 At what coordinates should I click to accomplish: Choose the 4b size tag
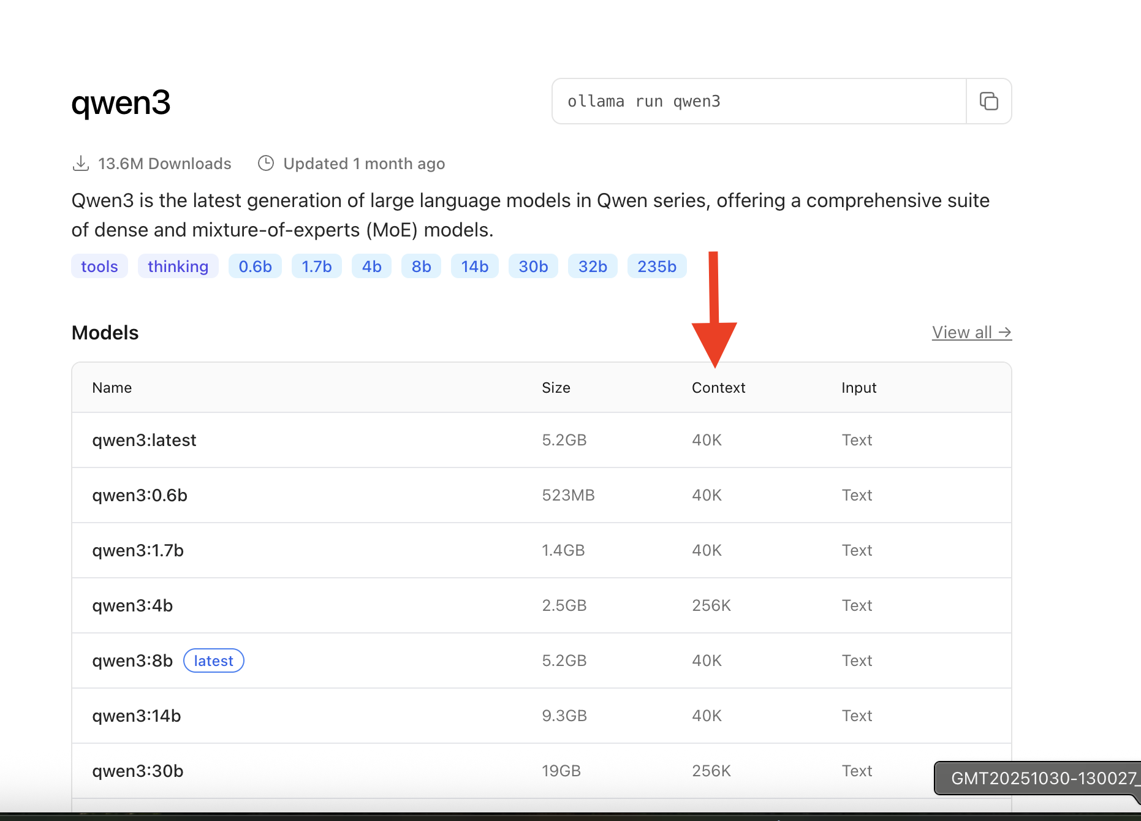[371, 267]
